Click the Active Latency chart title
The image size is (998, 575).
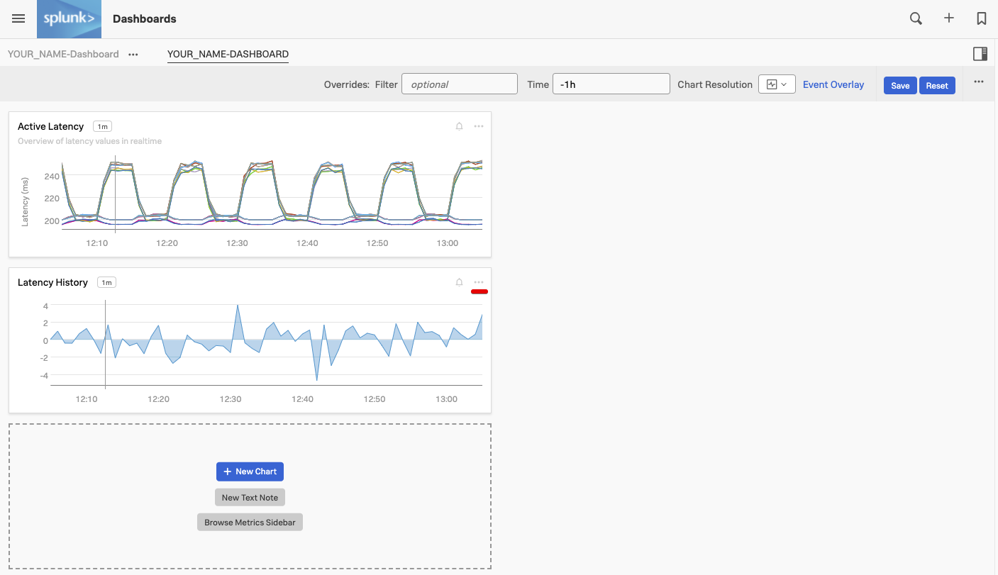[50, 126]
